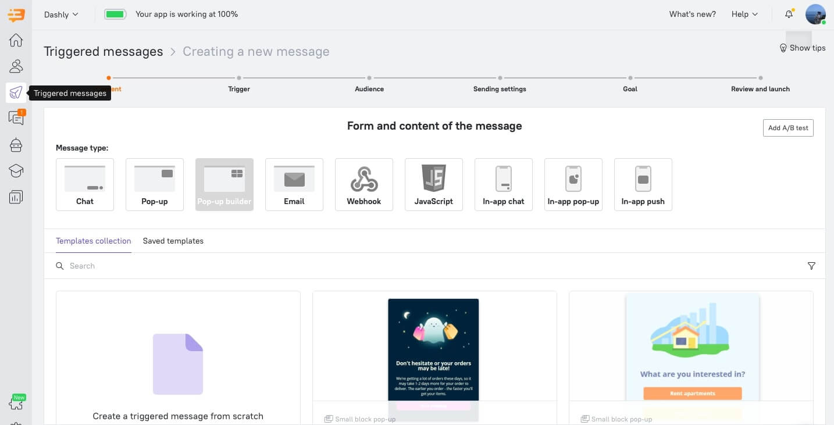The width and height of the screenshot is (834, 425).
Task: Click the green battery status icon
Action: (115, 14)
